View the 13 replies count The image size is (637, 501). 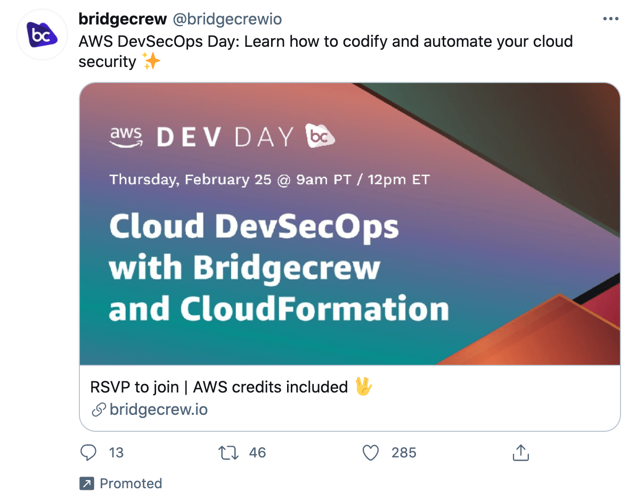[x=116, y=452]
